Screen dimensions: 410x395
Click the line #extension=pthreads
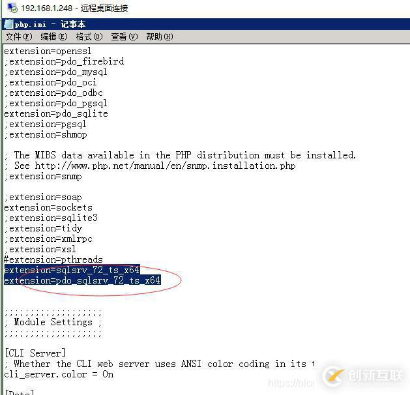click(x=53, y=259)
